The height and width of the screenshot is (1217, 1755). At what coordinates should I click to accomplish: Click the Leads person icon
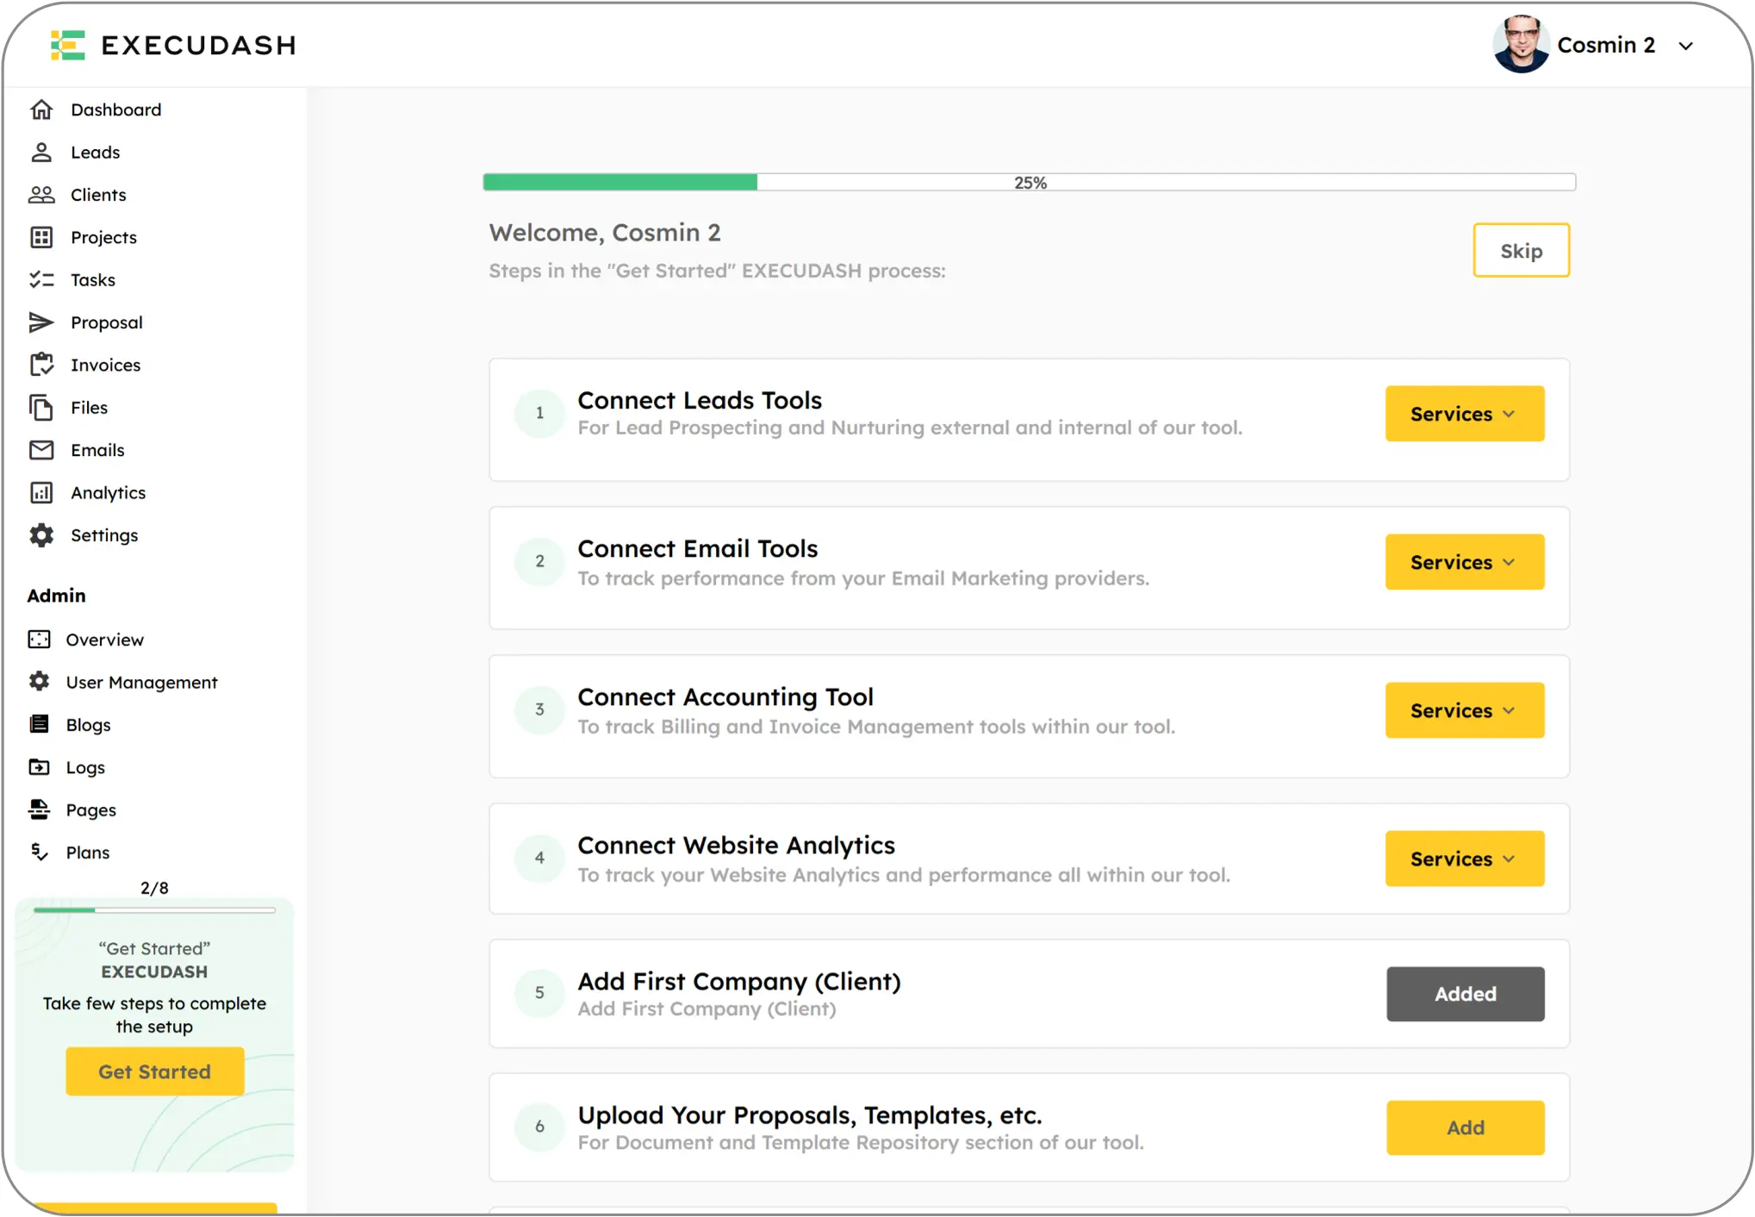coord(41,153)
